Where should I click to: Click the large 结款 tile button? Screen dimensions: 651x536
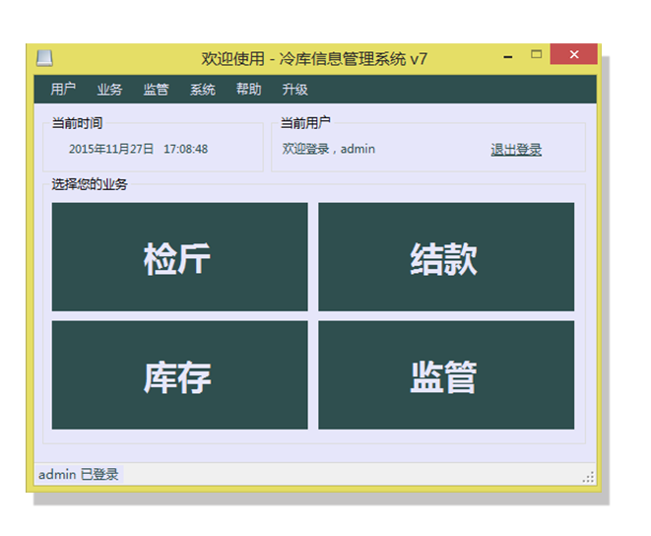(x=445, y=257)
